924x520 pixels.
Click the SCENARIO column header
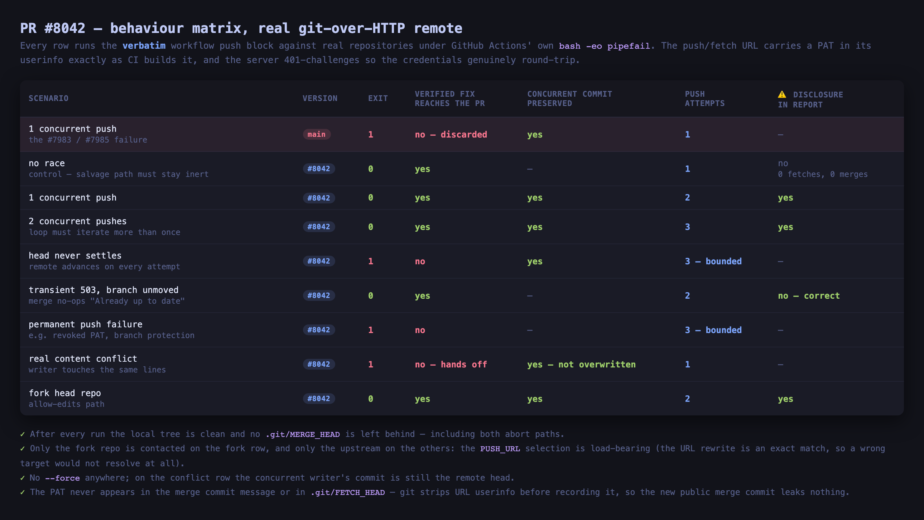(x=48, y=98)
